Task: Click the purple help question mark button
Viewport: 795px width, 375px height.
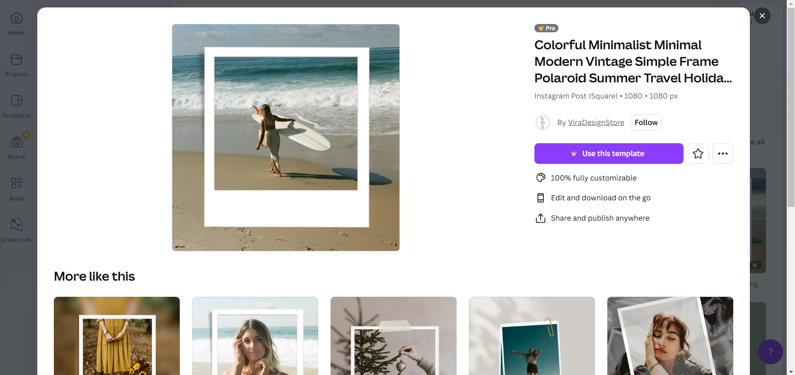Action: (770, 352)
